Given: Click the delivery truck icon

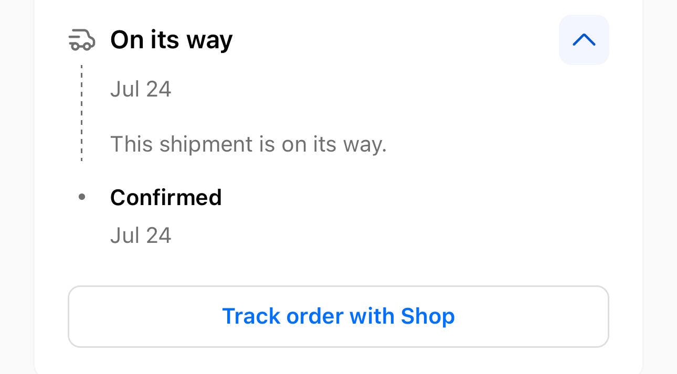Looking at the screenshot, I should [x=82, y=40].
